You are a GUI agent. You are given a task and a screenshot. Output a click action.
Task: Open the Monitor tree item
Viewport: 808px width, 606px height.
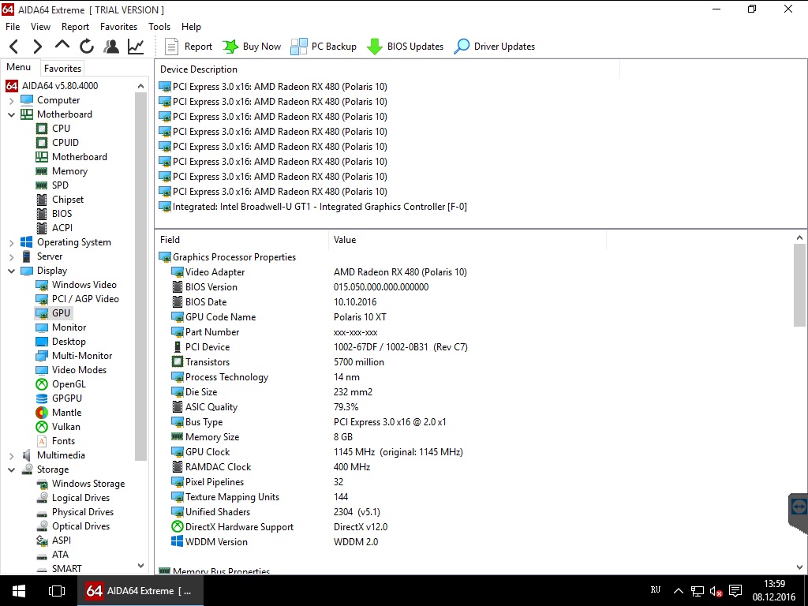[69, 327]
